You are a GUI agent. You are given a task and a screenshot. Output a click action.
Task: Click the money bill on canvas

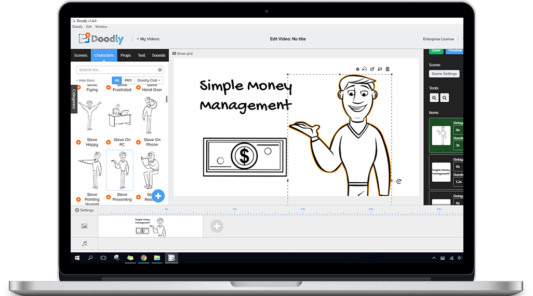pos(244,157)
